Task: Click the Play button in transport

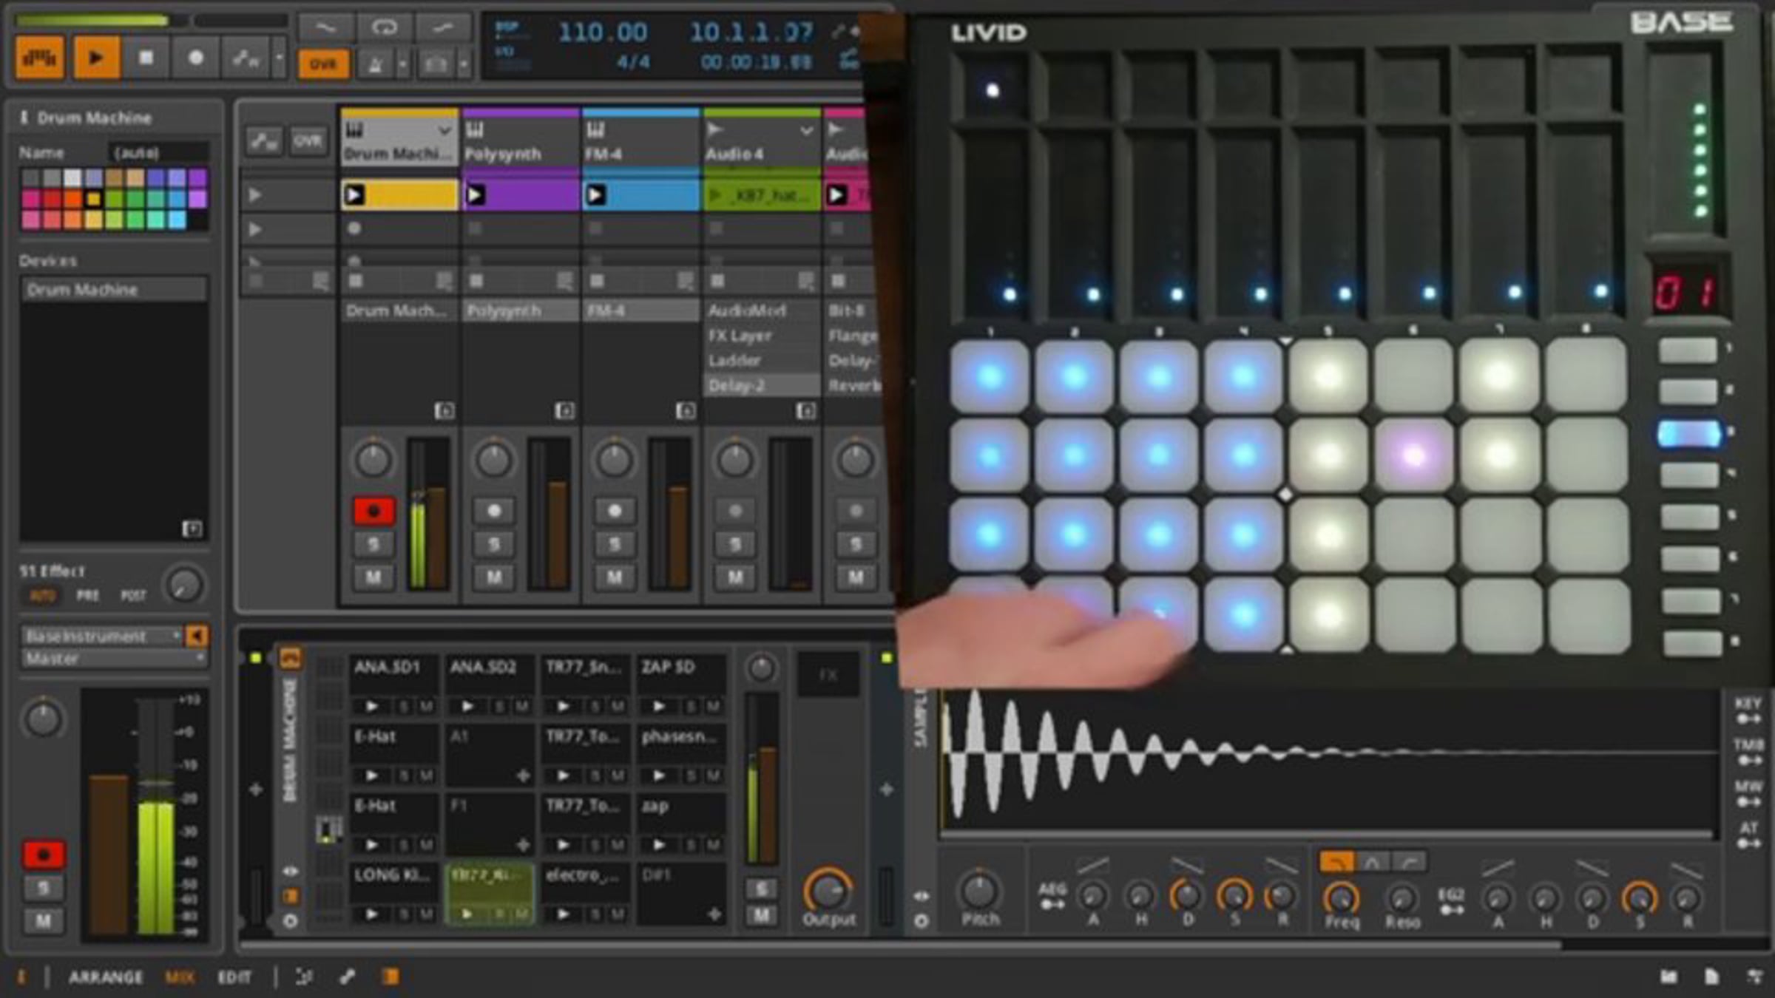Action: coord(95,58)
